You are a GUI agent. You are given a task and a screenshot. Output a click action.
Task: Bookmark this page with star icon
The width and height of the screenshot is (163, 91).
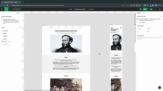(x=128, y=5)
